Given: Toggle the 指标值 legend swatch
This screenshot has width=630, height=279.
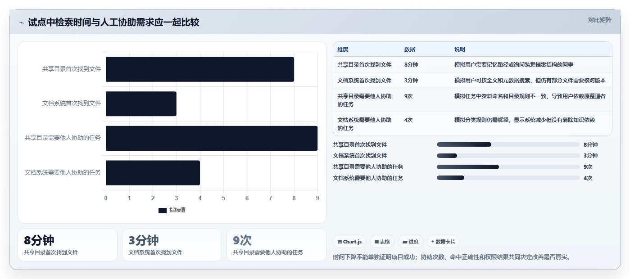Looking at the screenshot, I should click(163, 210).
